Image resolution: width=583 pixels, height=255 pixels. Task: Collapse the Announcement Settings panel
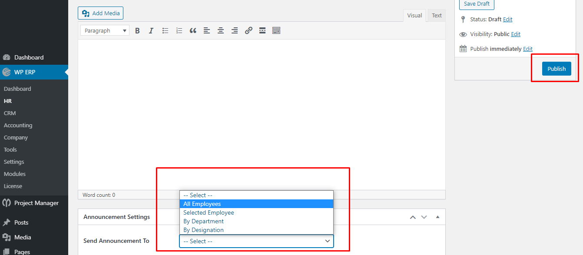point(437,217)
